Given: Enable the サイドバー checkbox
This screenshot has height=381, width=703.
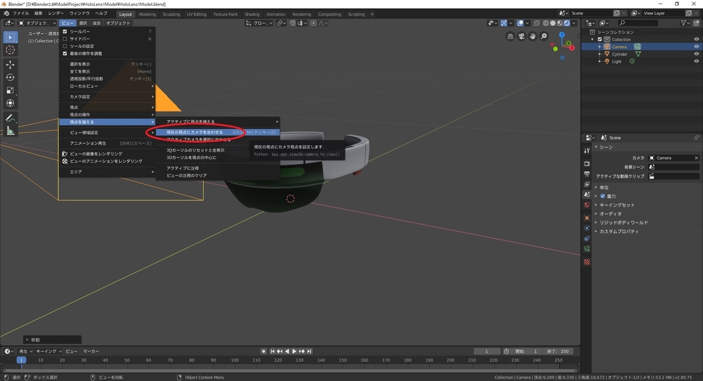Looking at the screenshot, I should point(65,39).
